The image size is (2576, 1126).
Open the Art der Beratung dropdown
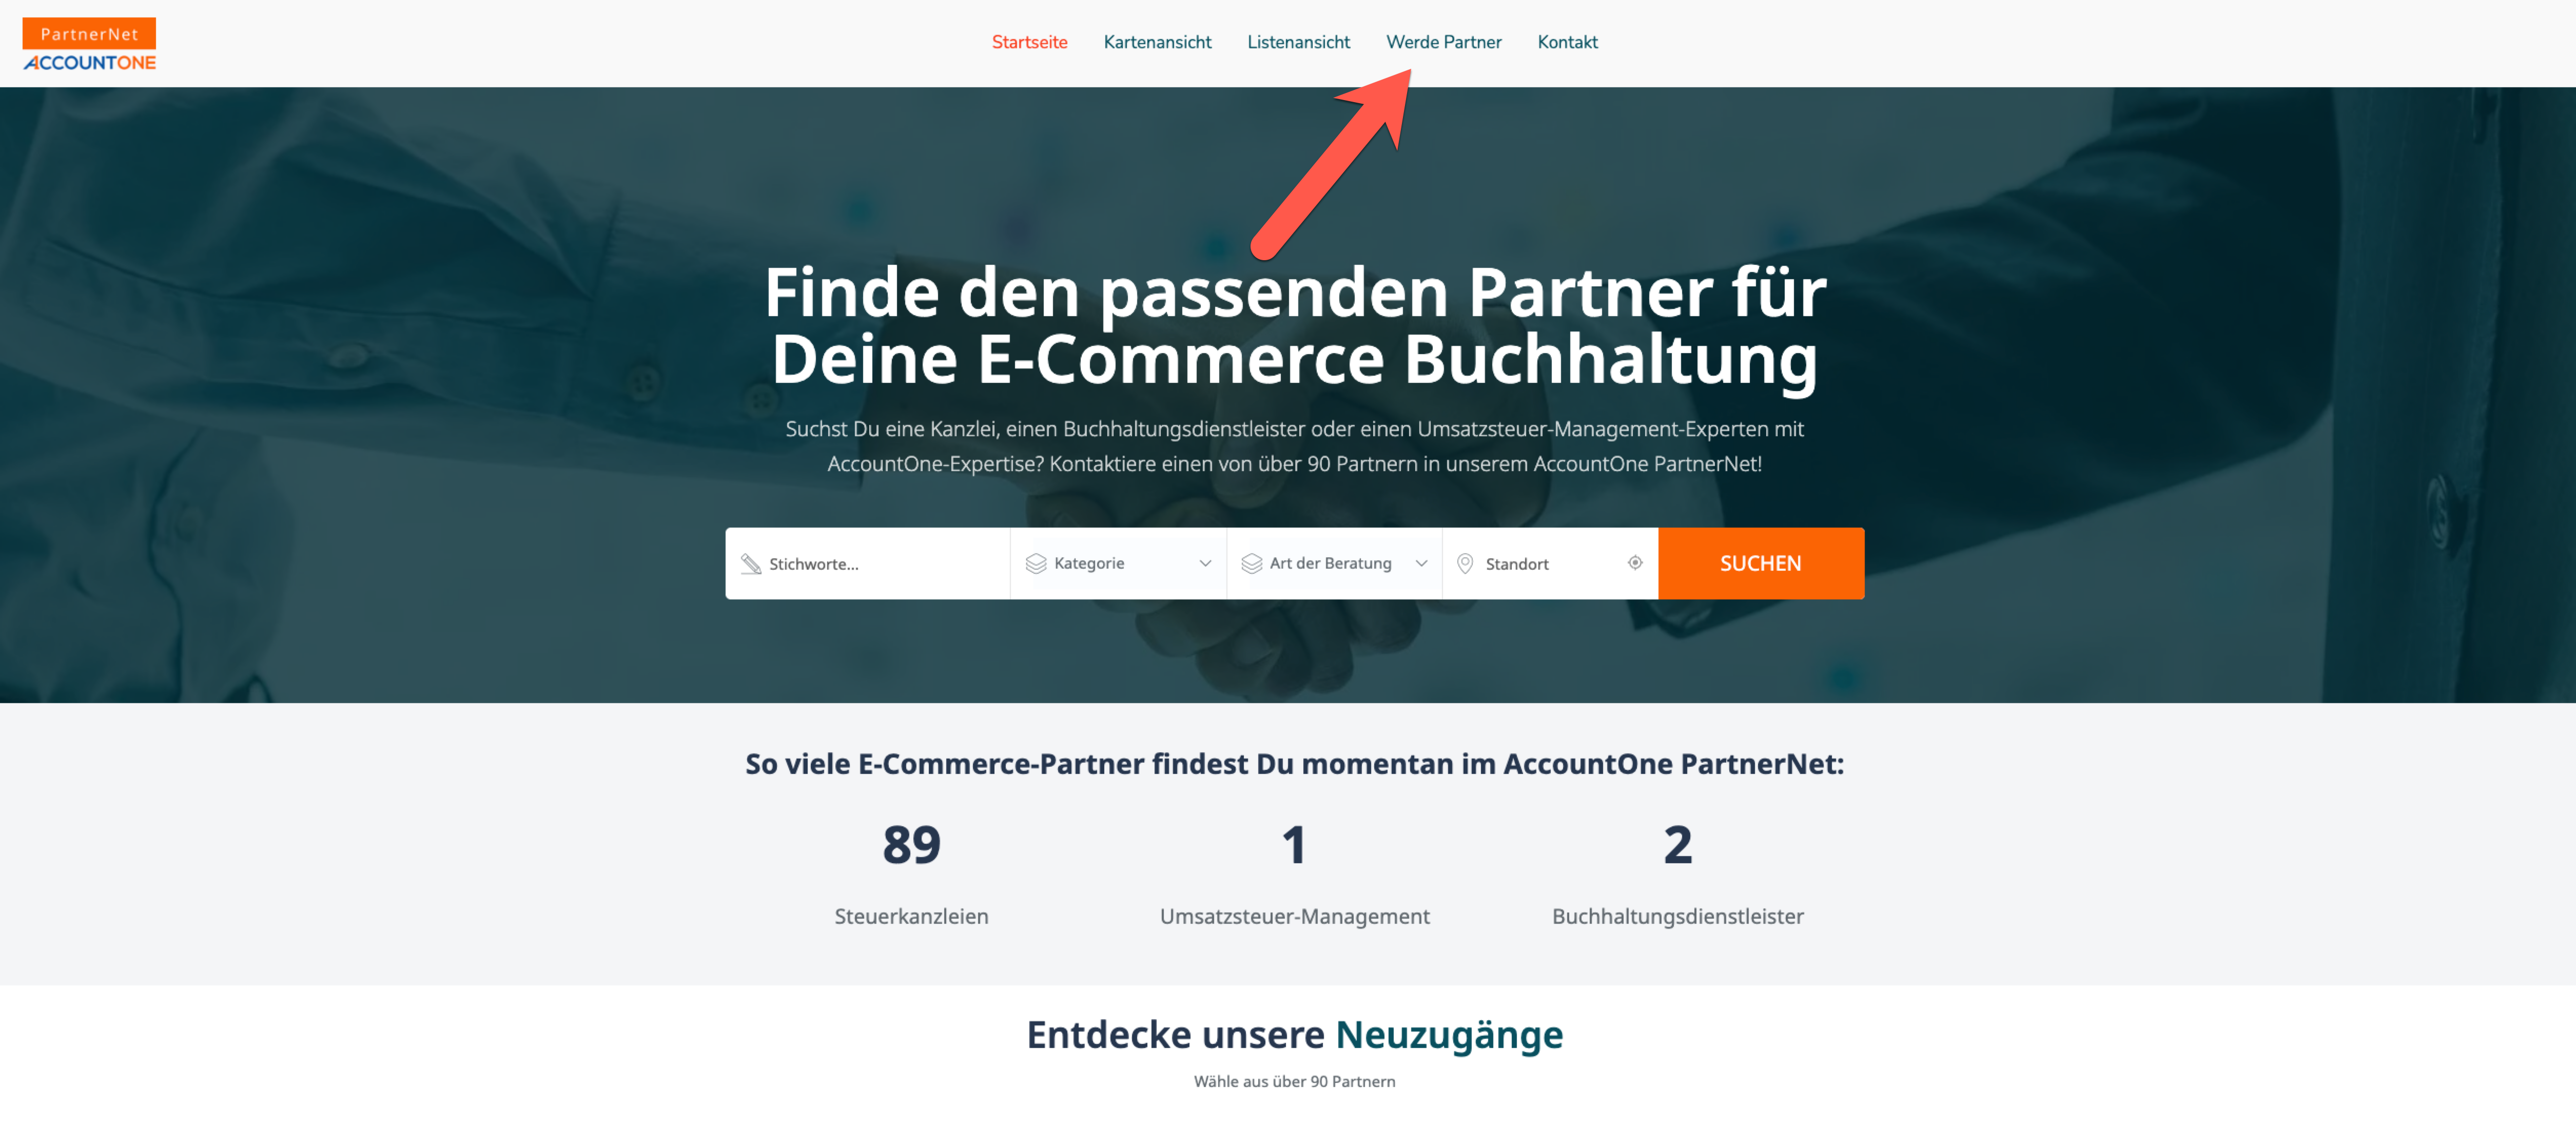pos(1334,564)
